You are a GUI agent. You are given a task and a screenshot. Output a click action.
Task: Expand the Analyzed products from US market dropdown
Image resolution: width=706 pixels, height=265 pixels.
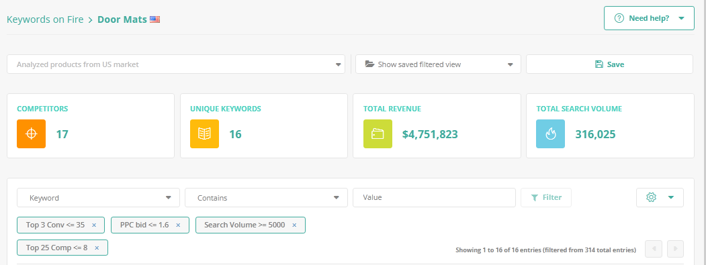tap(175, 64)
